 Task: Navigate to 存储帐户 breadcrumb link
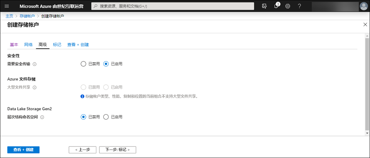click(x=27, y=16)
